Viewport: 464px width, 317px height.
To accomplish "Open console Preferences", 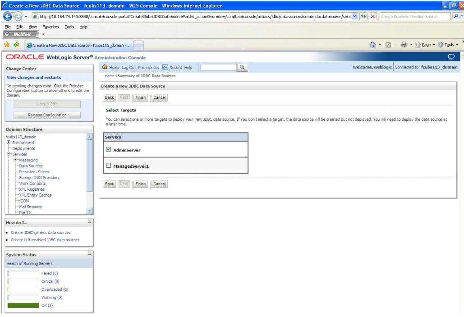I will 148,68.
